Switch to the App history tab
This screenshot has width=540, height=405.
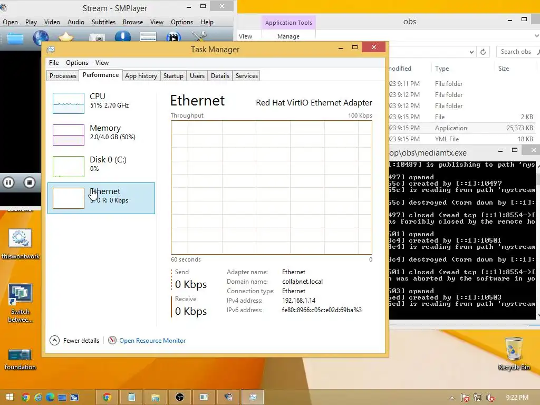[x=141, y=76]
